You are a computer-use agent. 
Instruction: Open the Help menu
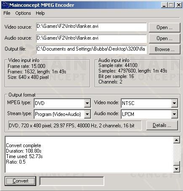point(40,13)
